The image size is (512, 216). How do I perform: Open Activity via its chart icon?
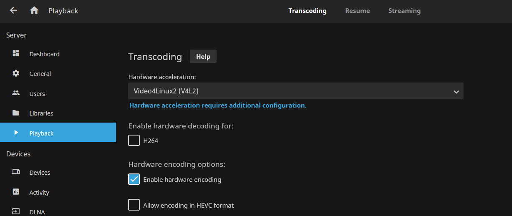point(16,192)
